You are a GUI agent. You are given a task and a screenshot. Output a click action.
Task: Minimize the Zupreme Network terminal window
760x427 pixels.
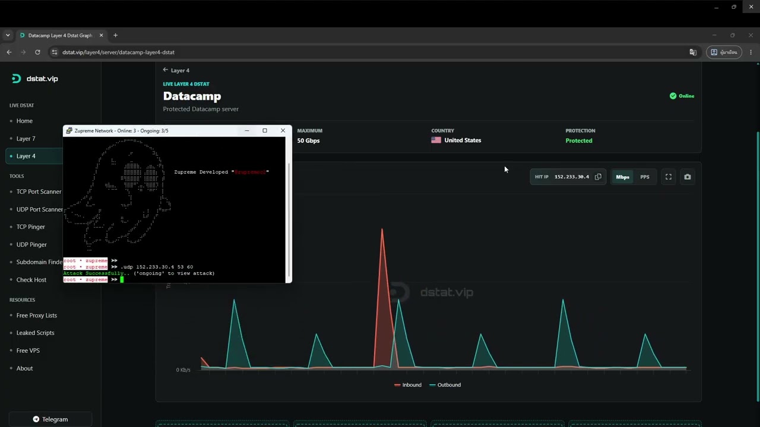pyautogui.click(x=247, y=130)
